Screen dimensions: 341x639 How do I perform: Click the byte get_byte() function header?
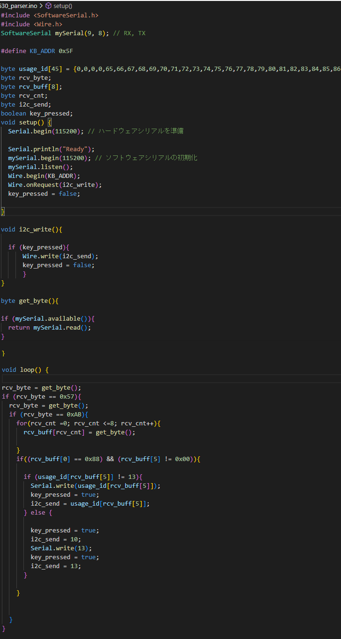[x=29, y=300]
